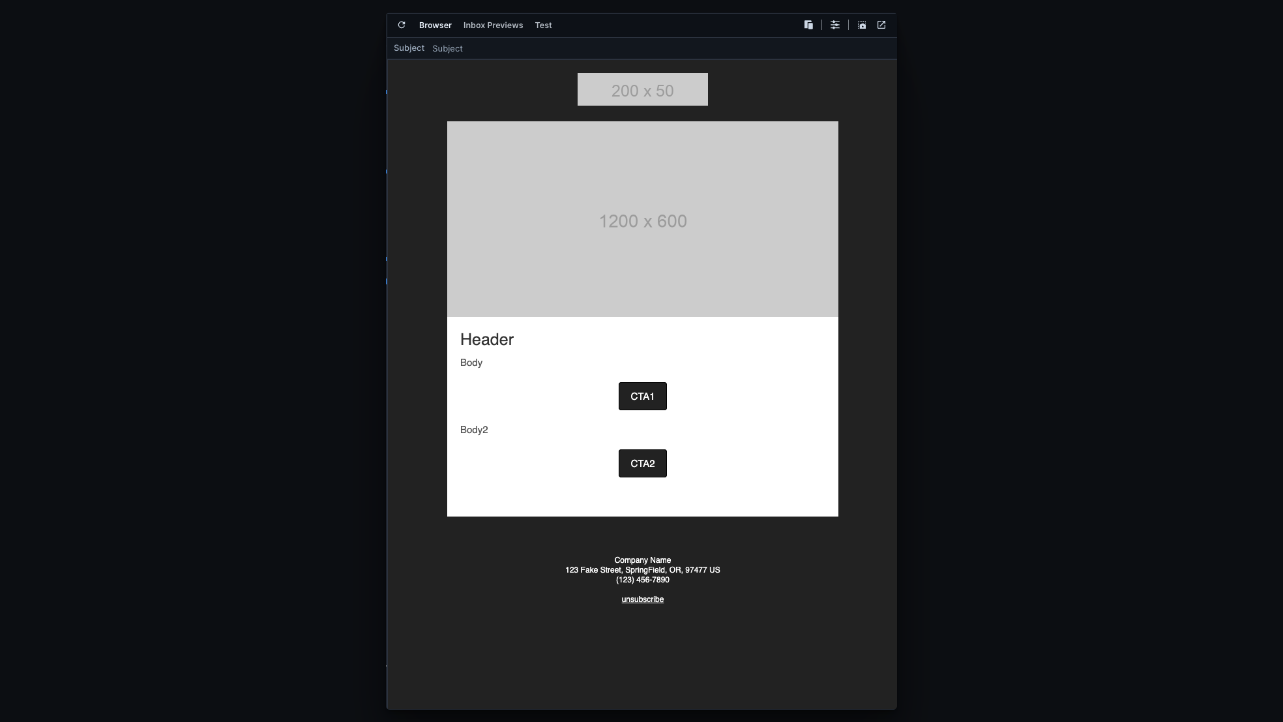Click the CTA1 button
The image size is (1283, 722).
click(x=642, y=396)
